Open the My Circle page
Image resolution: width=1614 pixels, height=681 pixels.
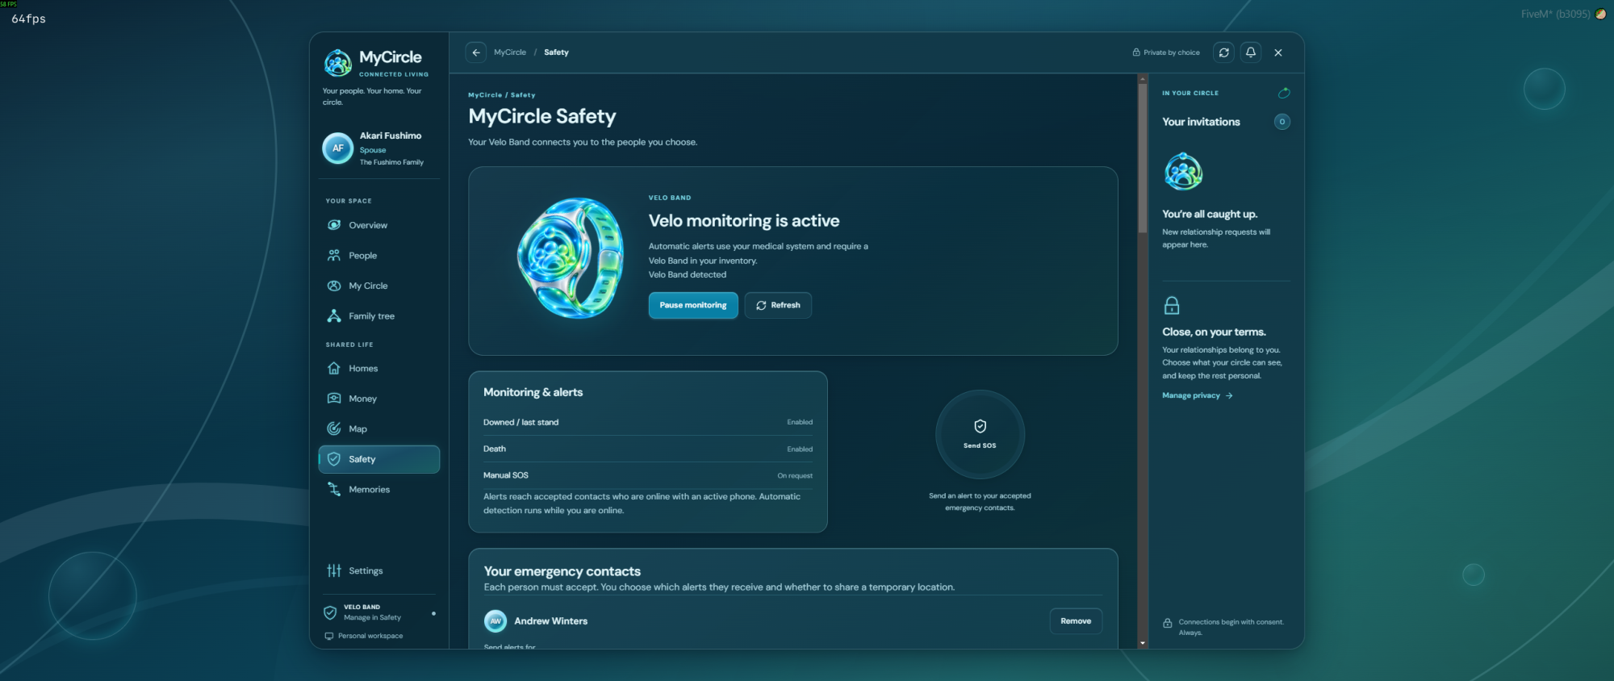coord(379,286)
